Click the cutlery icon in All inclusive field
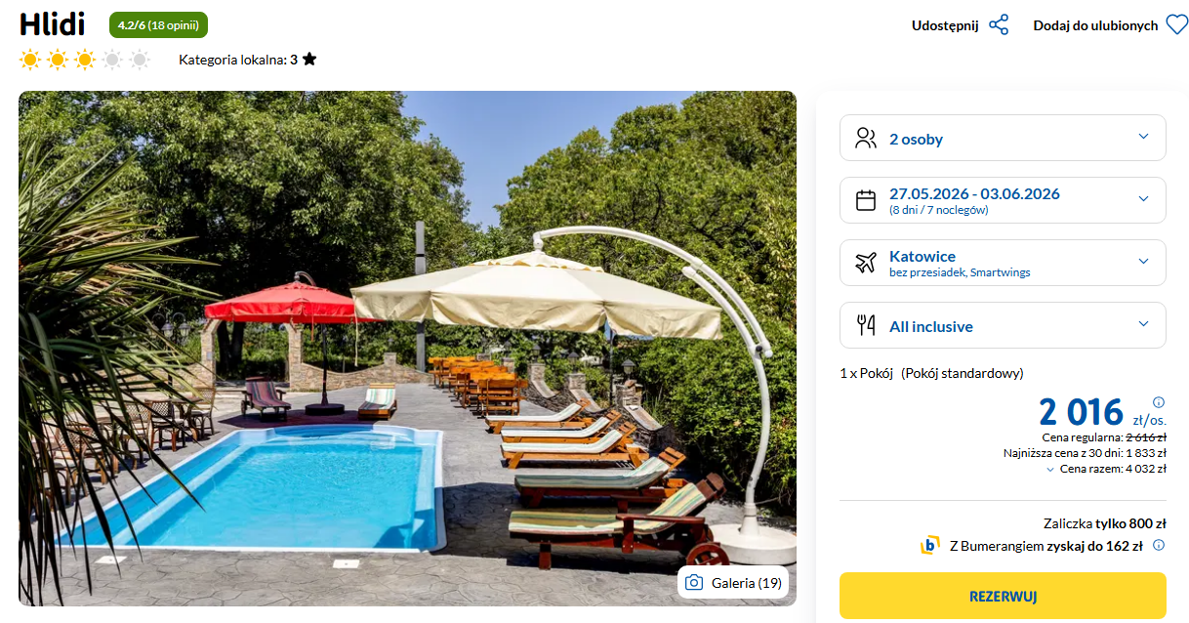The height and width of the screenshot is (623, 1189). (866, 326)
